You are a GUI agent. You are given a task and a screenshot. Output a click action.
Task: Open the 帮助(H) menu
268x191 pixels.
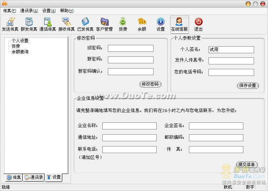pyautogui.click(x=66, y=11)
